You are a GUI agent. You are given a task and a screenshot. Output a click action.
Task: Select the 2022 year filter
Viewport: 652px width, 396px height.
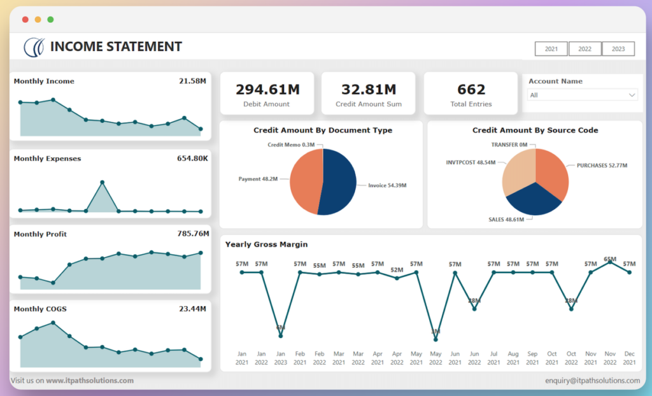pyautogui.click(x=585, y=49)
